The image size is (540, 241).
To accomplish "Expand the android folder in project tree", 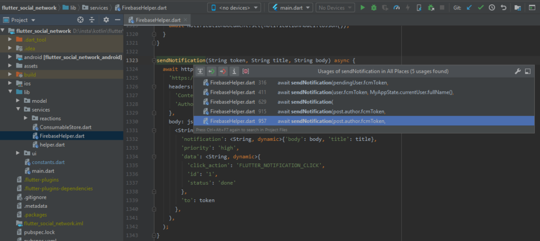I will [x=11, y=57].
